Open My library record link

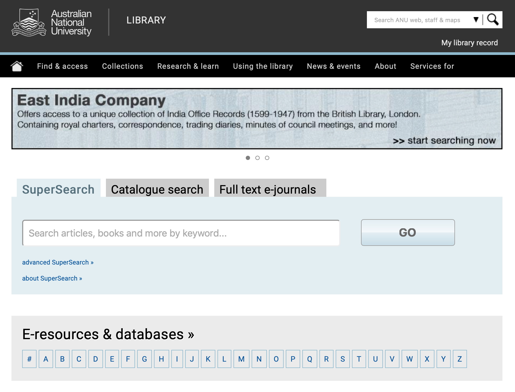coord(469,43)
